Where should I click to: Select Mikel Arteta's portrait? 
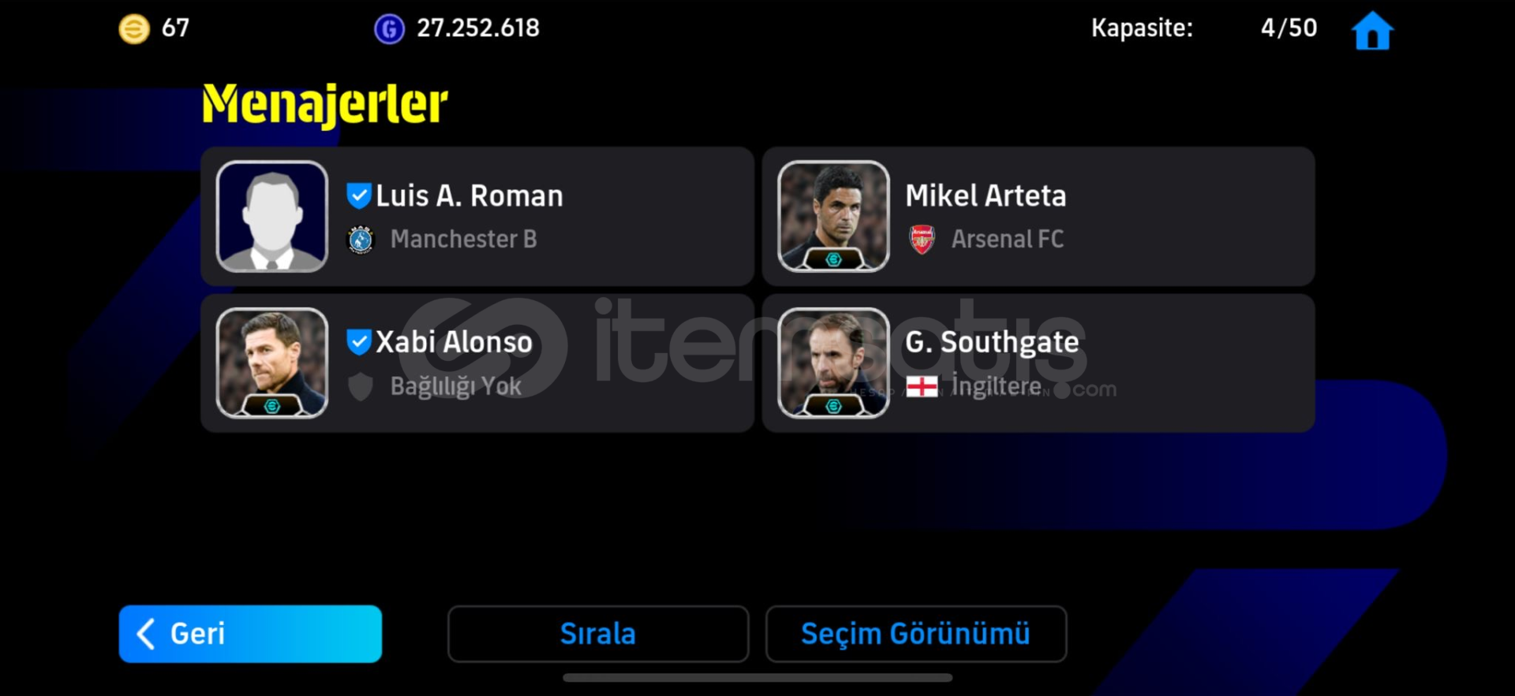(833, 217)
